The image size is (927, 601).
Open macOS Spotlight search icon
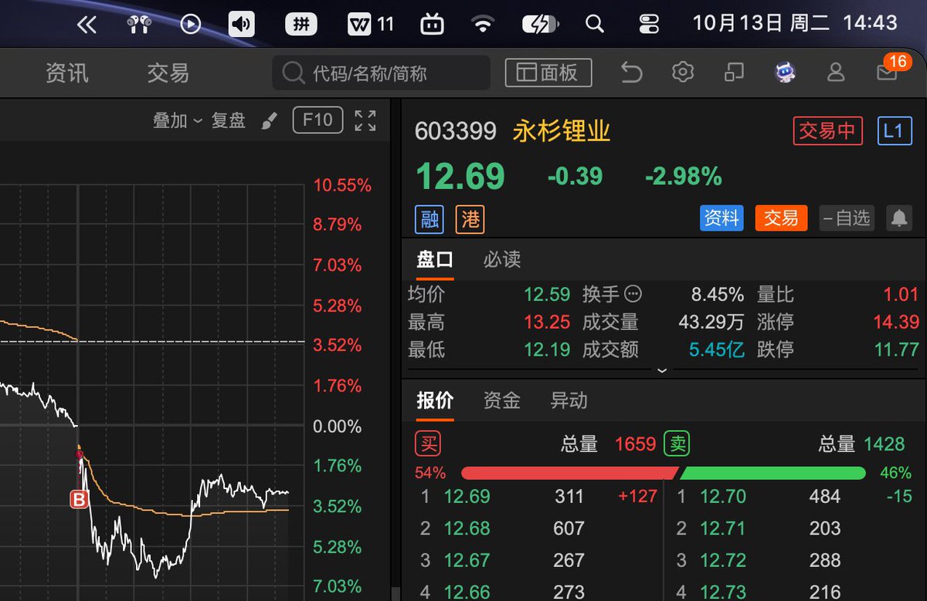coord(595,24)
